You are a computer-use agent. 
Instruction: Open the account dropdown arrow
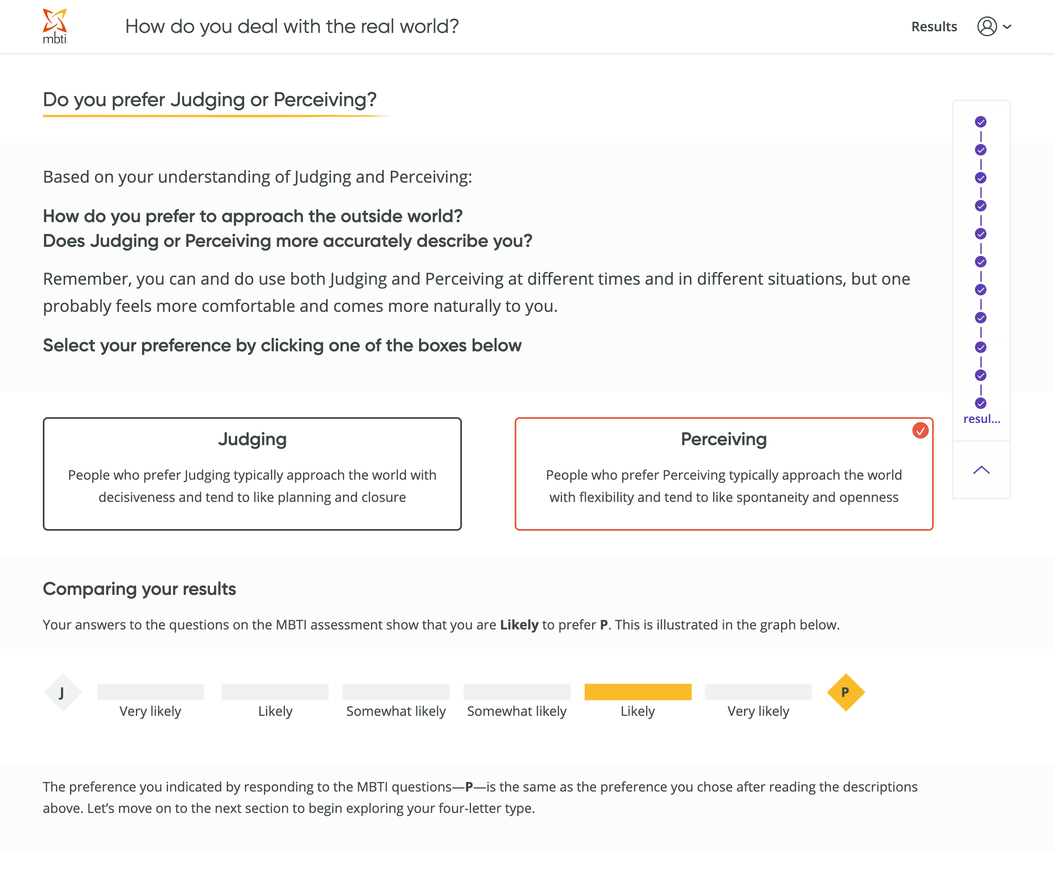click(x=1007, y=27)
